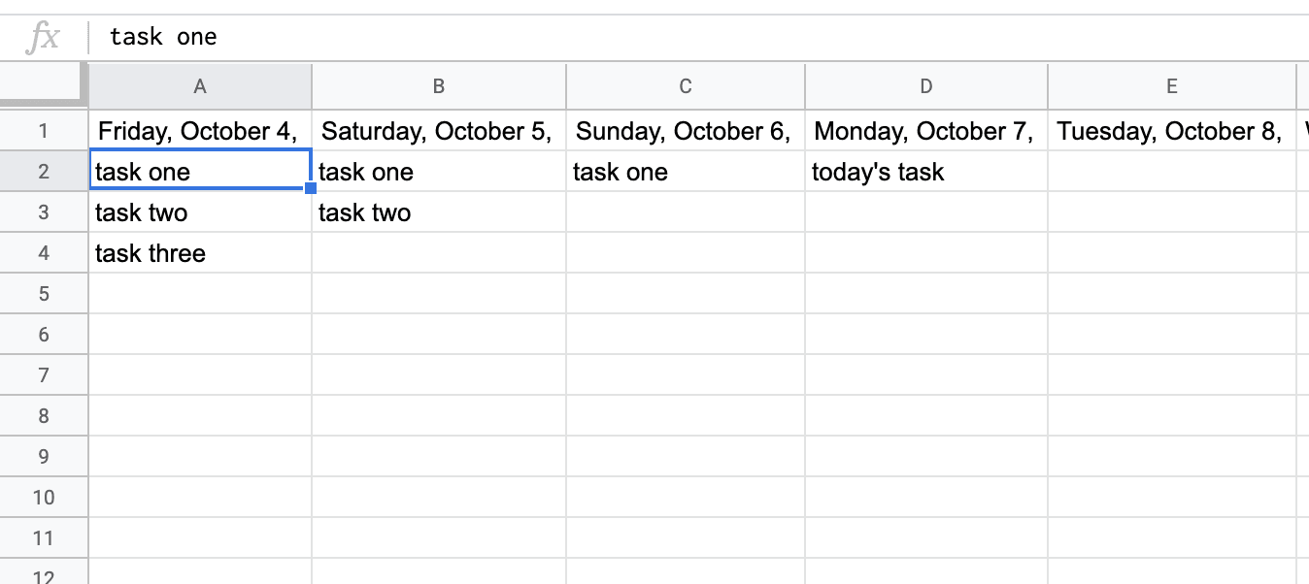Select the "task three" cell

point(200,254)
